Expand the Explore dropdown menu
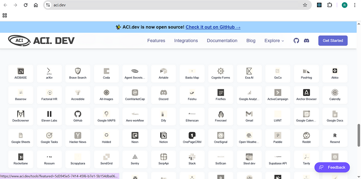This screenshot has height=179, width=361. click(274, 41)
